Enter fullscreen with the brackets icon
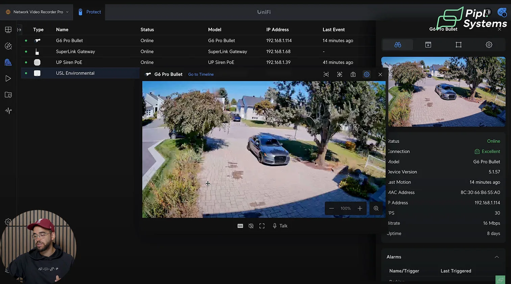Image resolution: width=511 pixels, height=284 pixels. (x=262, y=226)
